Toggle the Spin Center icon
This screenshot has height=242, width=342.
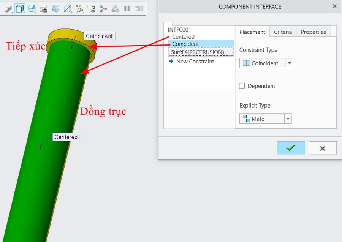[103, 9]
